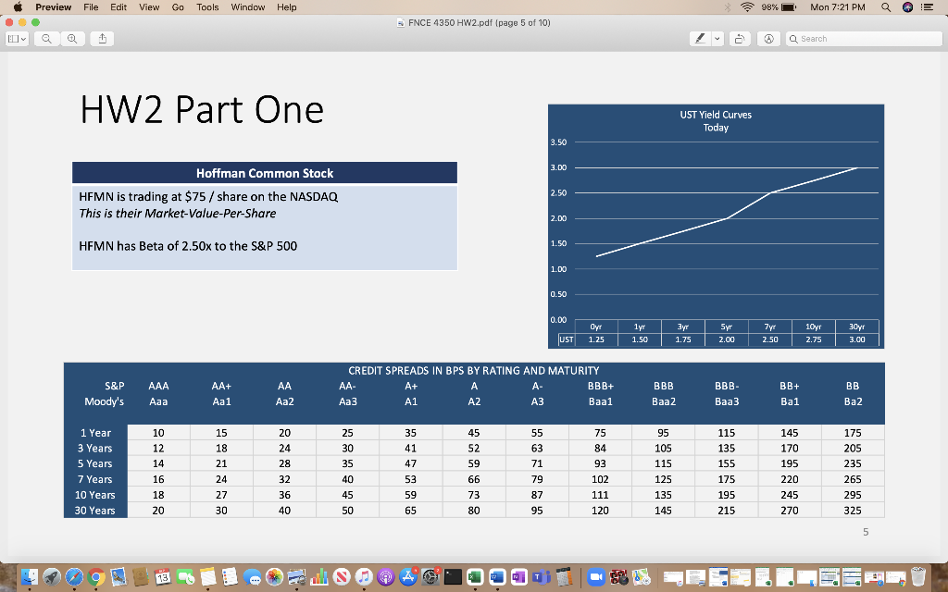Screen dimensions: 948x592
Task: Click the Bluetooth status icon
Action: (728, 7)
